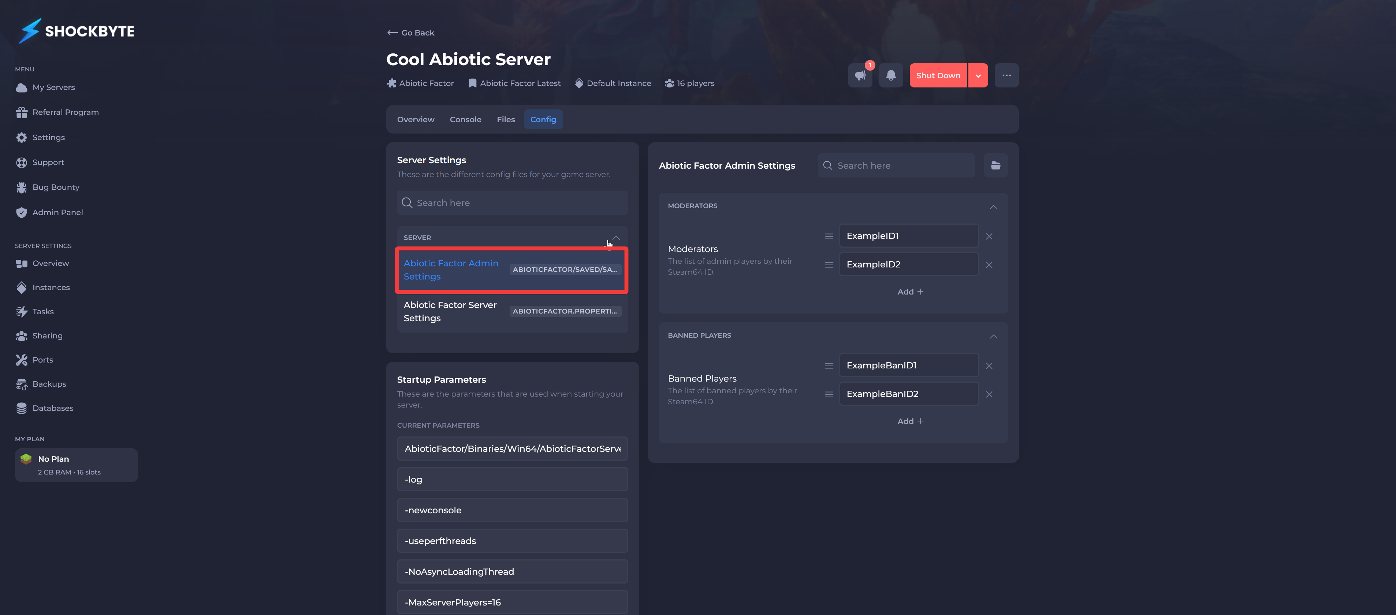Open the Referral Program page
Screen dimensions: 1396x615
57,112
